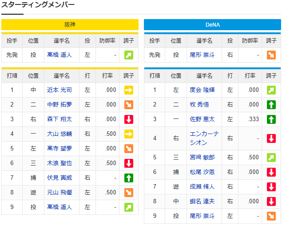Click 先発 cell in the DeNA pitcher table
This screenshot has width=282, height=225.
155,55
